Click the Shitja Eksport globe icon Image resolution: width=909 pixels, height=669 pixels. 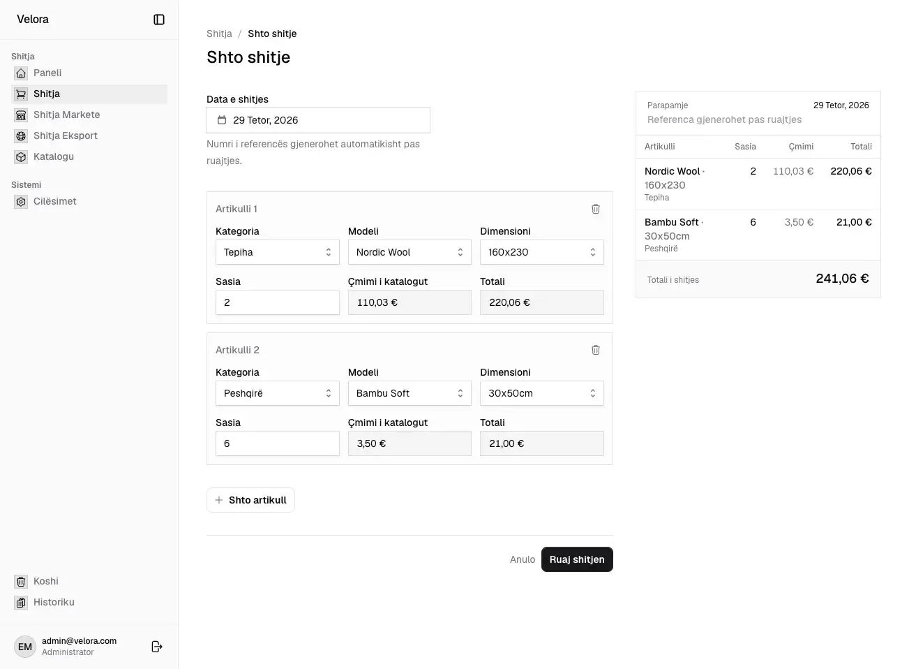point(21,135)
